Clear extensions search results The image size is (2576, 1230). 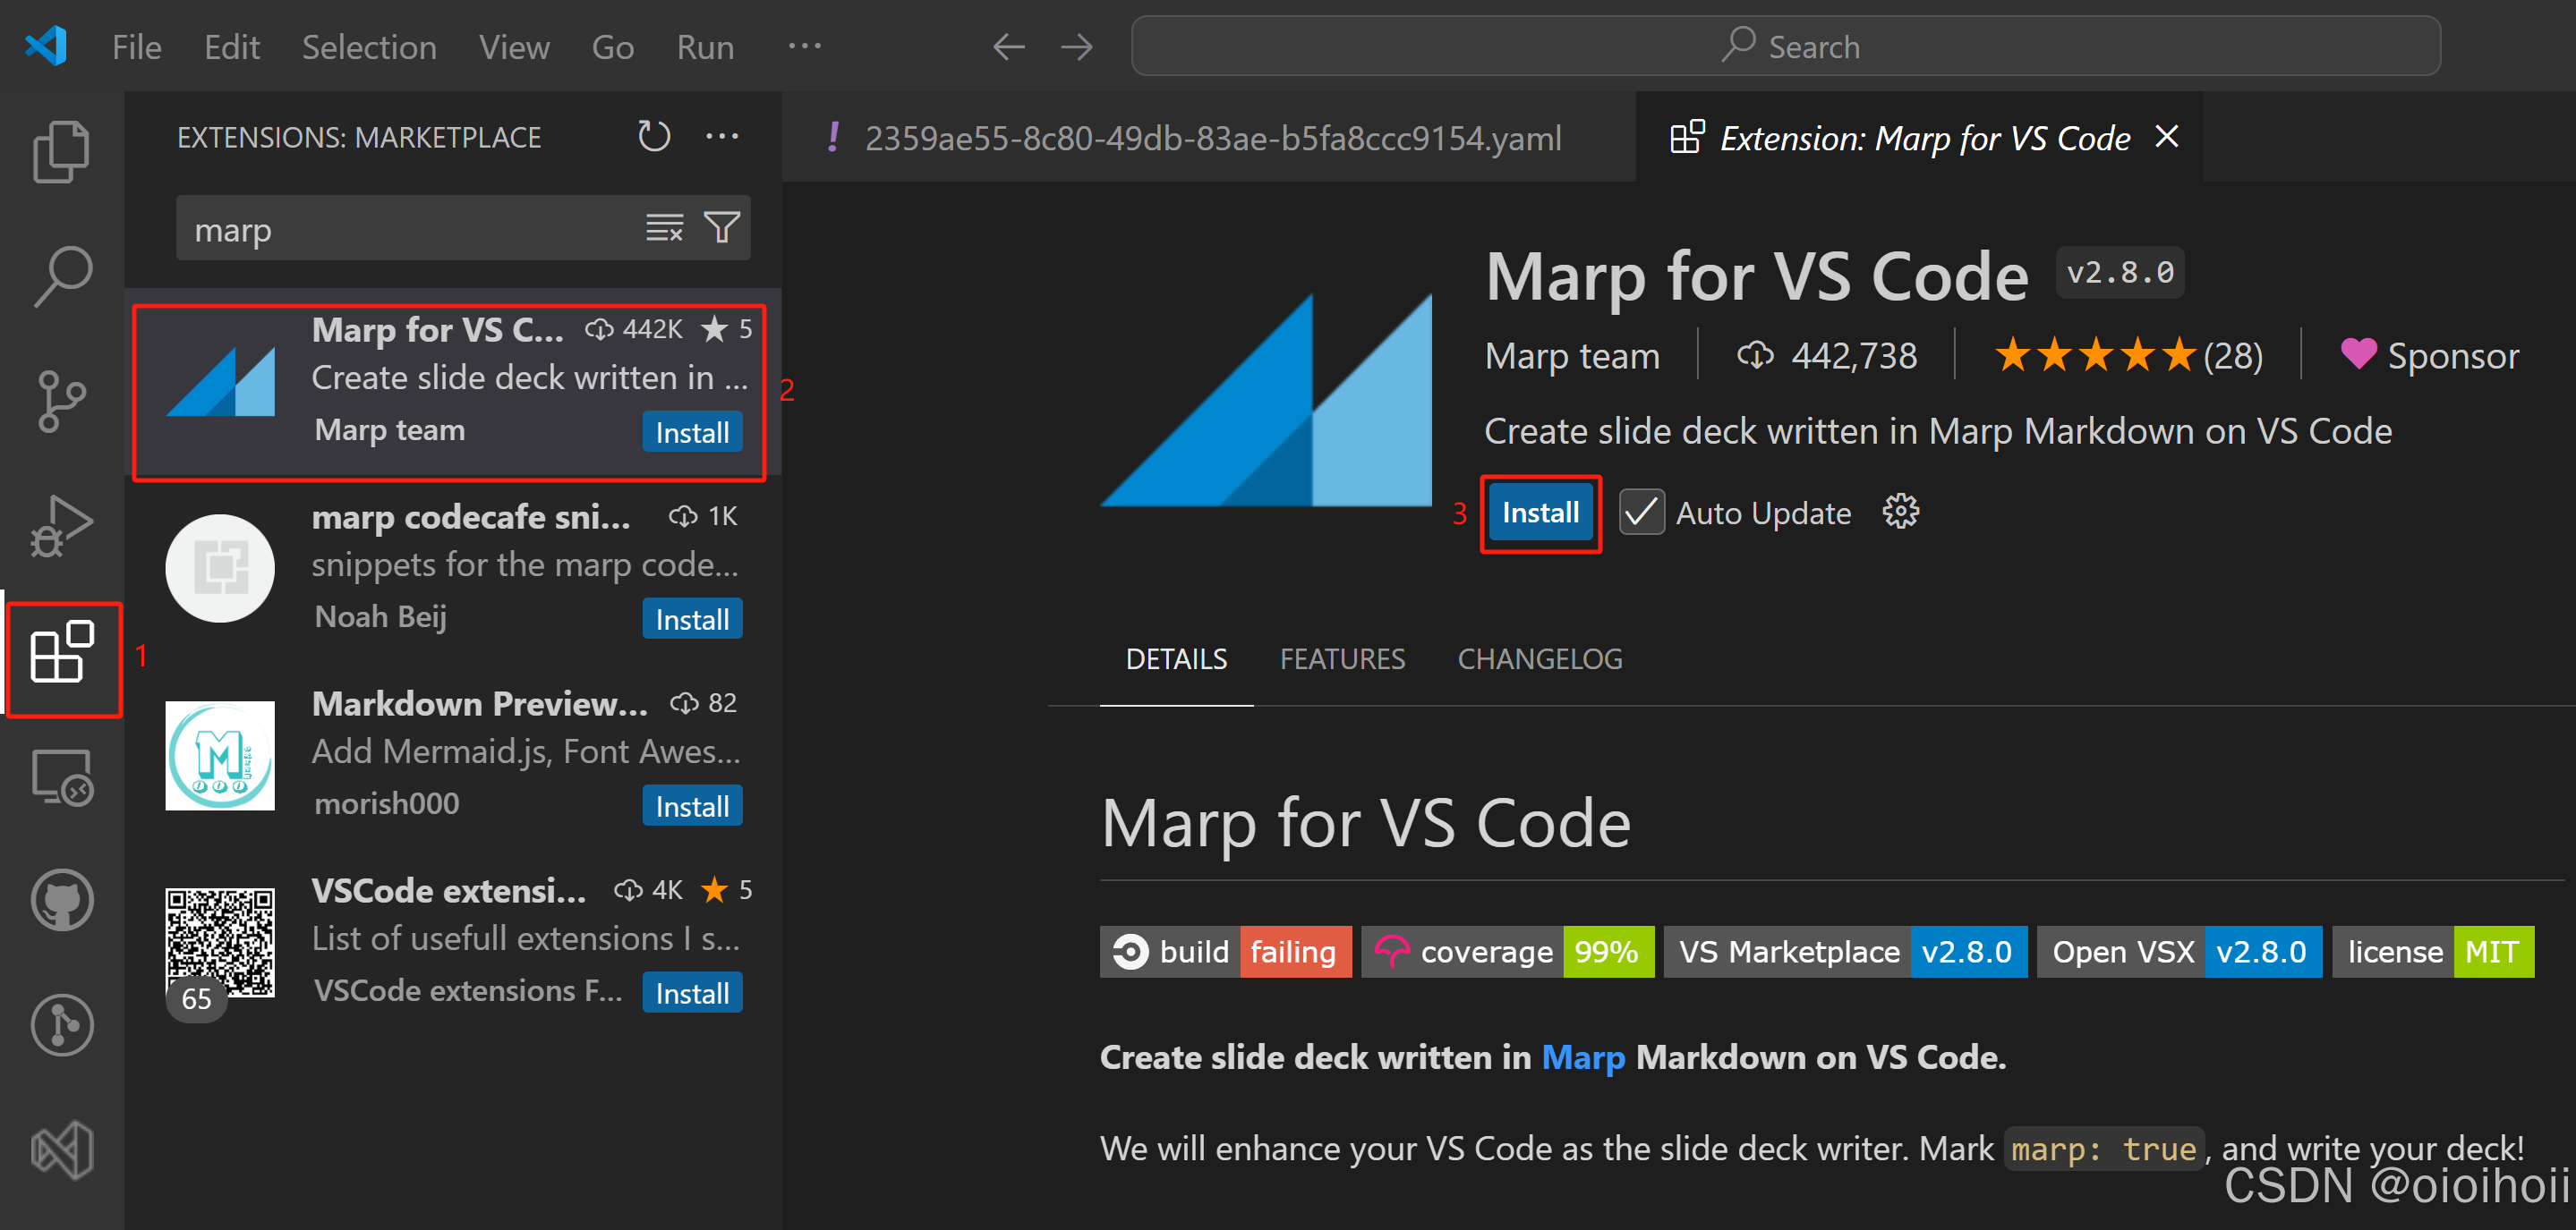(664, 229)
